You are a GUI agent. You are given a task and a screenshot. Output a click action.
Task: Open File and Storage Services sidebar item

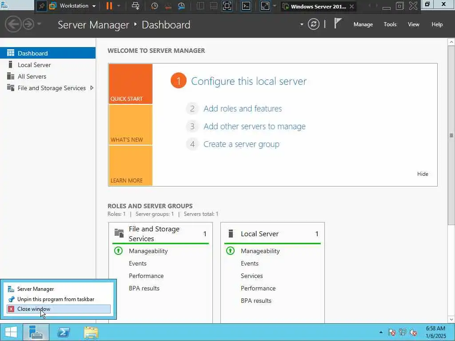pyautogui.click(x=48, y=88)
